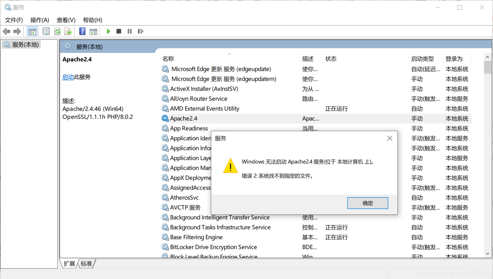This screenshot has height=279, width=493.
Task: Switch to the 扩展 tab
Action: click(x=69, y=264)
